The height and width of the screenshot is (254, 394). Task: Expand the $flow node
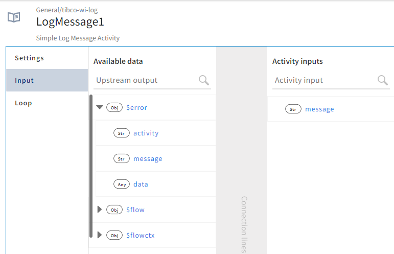click(100, 210)
